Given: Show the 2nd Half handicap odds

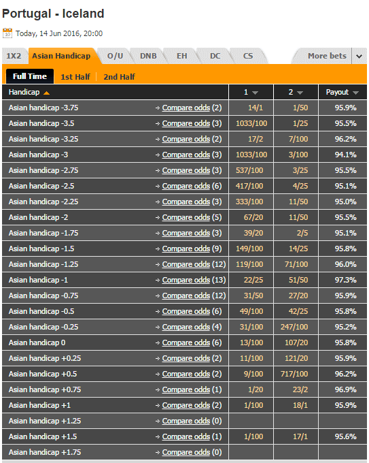Looking at the screenshot, I should click(x=119, y=77).
